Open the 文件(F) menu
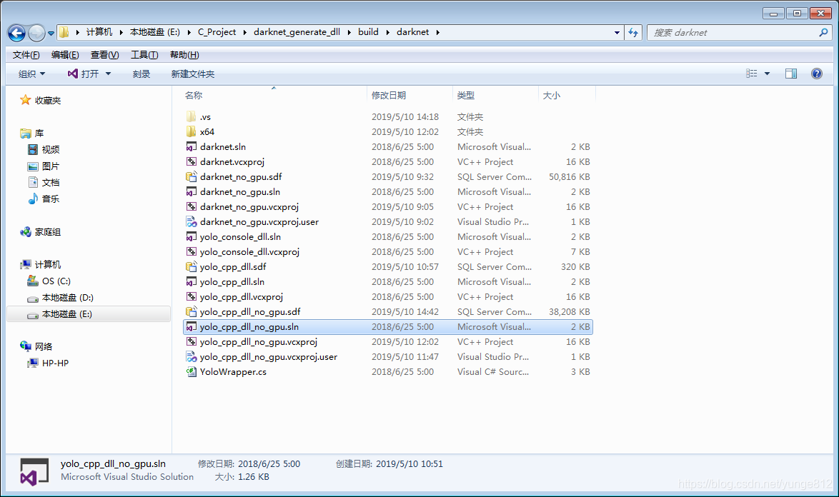Viewport: 839px width, 497px height. 26,55
